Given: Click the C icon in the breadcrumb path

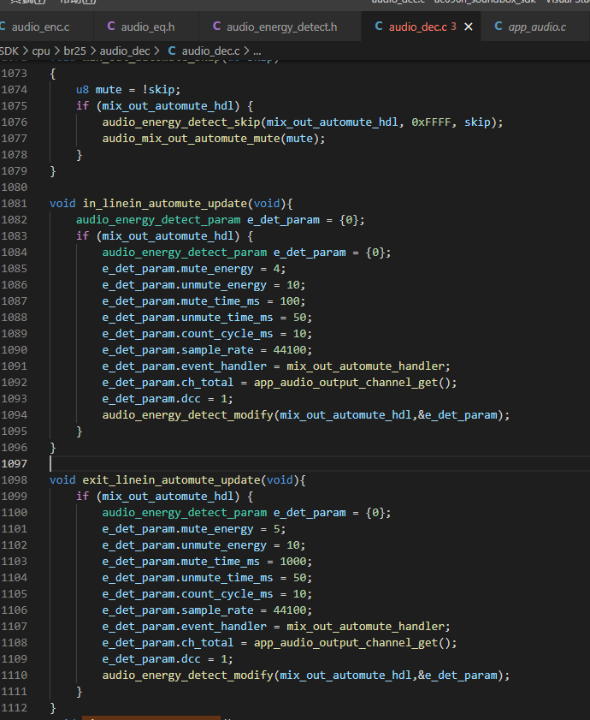Looking at the screenshot, I should [x=172, y=51].
